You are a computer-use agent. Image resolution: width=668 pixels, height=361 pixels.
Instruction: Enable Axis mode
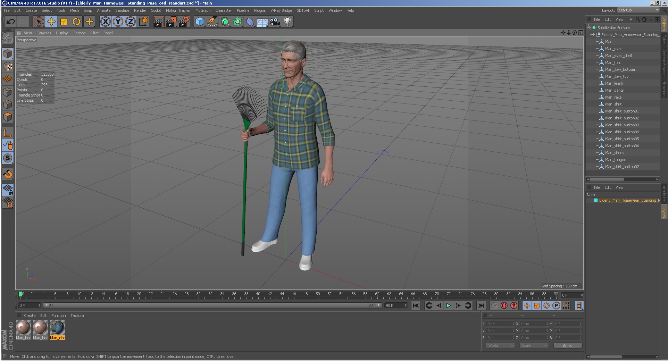point(8,133)
